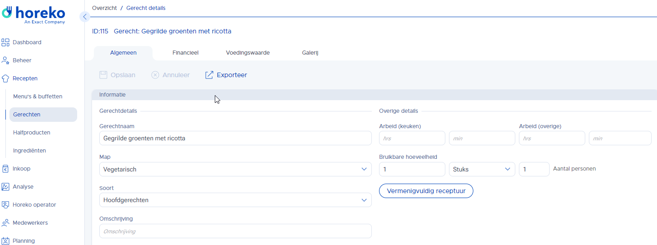Open the Map dropdown showing Vegetarisch

[x=235, y=169]
